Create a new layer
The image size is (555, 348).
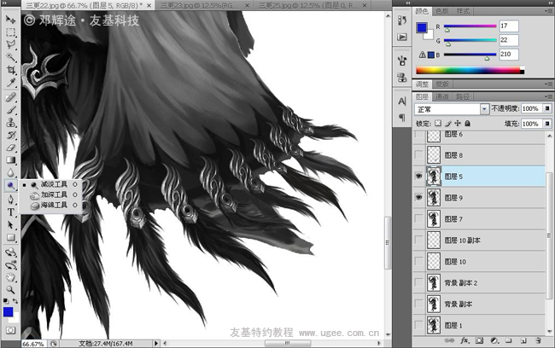coord(523,340)
